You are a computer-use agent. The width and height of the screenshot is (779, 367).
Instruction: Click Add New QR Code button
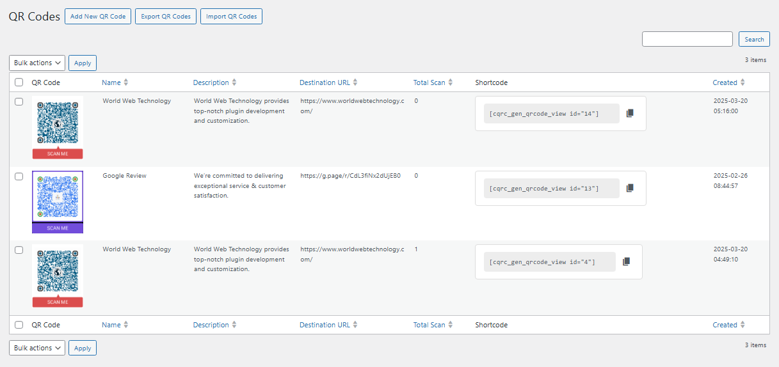coord(98,17)
